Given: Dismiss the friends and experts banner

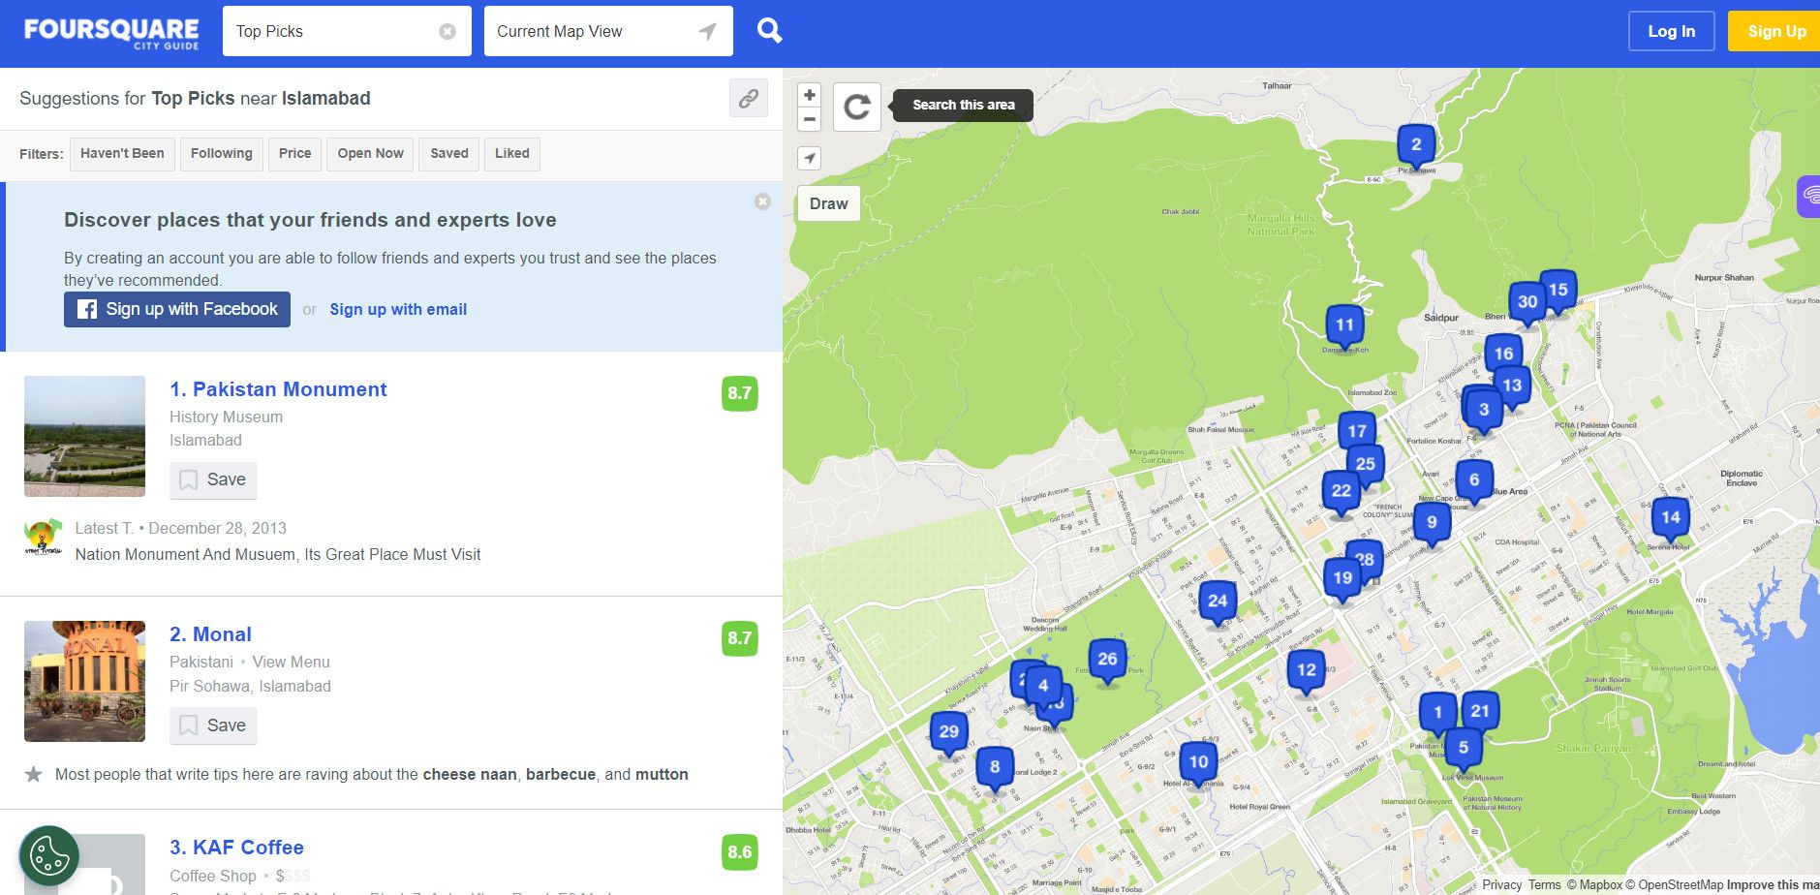Looking at the screenshot, I should coord(762,201).
